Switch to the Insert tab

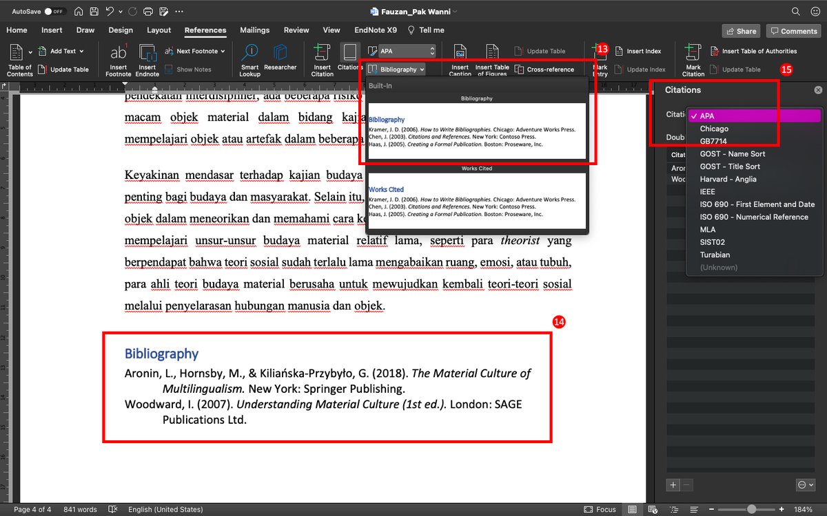[52, 30]
